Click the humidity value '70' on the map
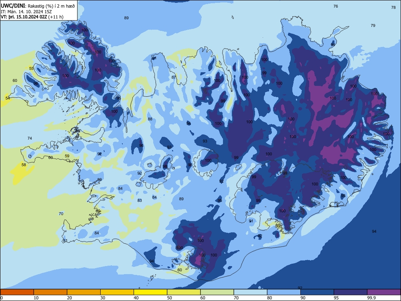 tap(61, 214)
